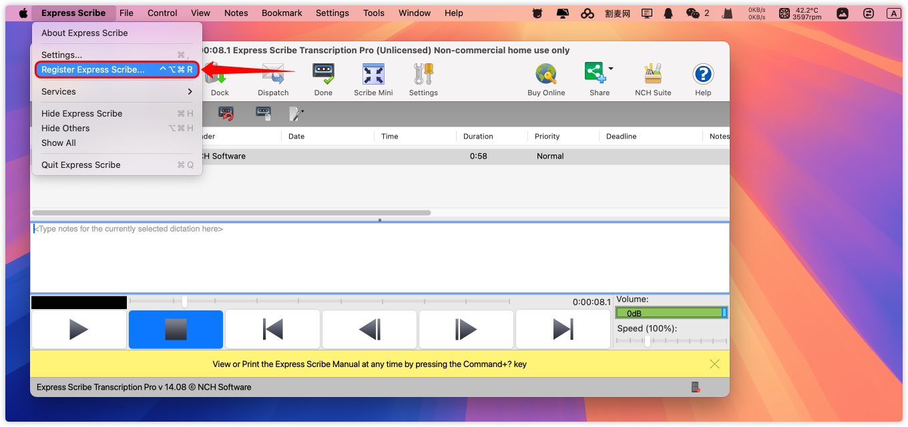Skip to end of dictation
The height and width of the screenshot is (427, 908).
click(563, 329)
